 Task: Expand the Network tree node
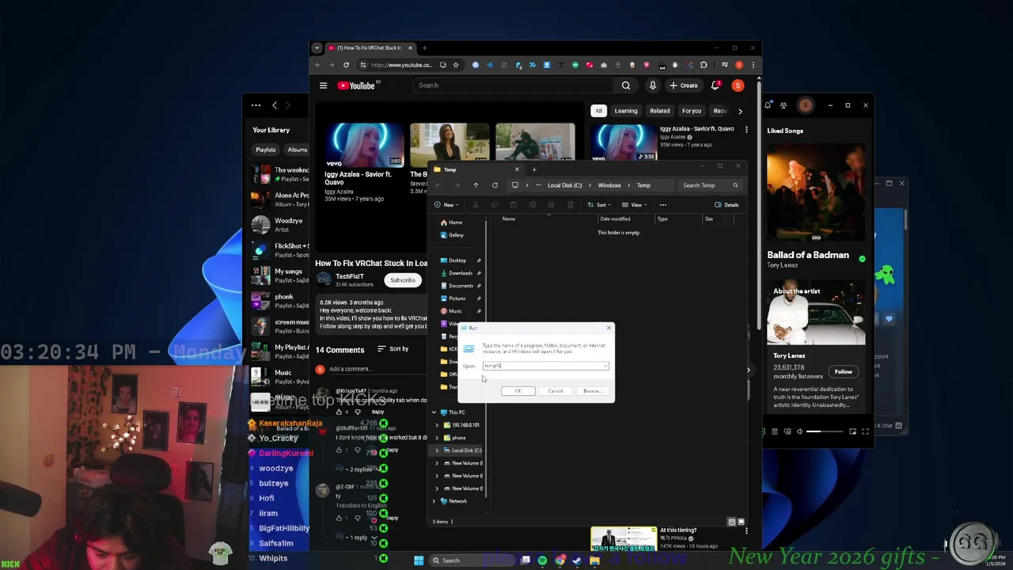(x=434, y=501)
